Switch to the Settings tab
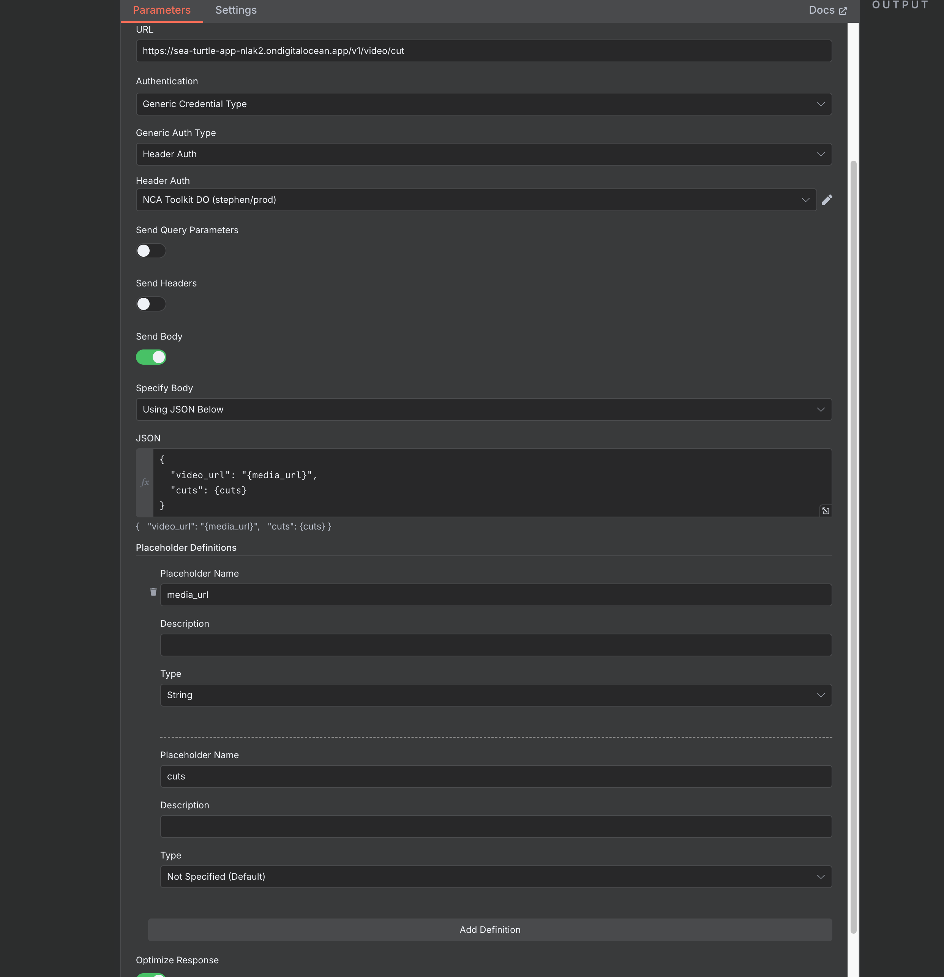 coord(236,10)
